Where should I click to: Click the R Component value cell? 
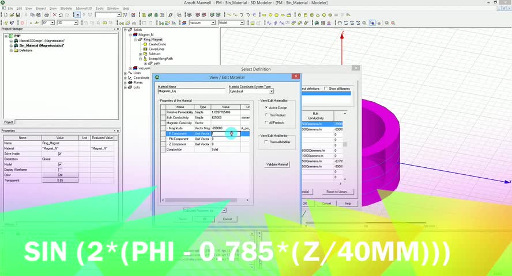click(225, 133)
